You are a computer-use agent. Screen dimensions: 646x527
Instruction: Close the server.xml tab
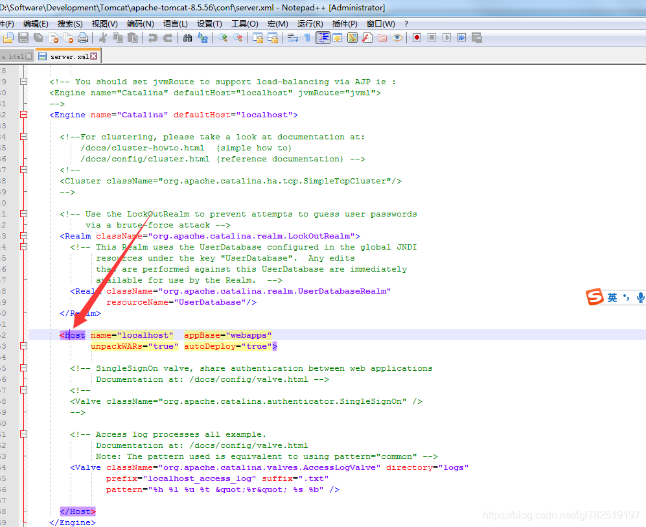(x=94, y=56)
